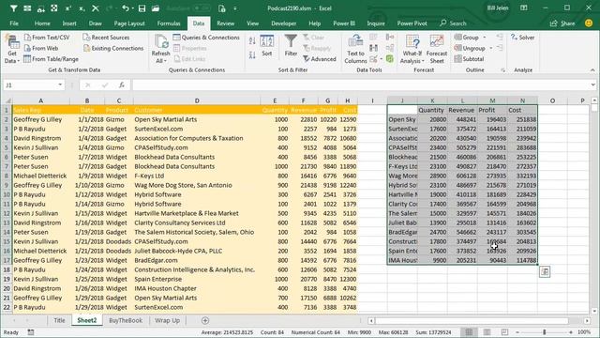Image resolution: width=600 pixels, height=338 pixels.
Task: Create a Forecast Sheet
Action: pos(437,49)
